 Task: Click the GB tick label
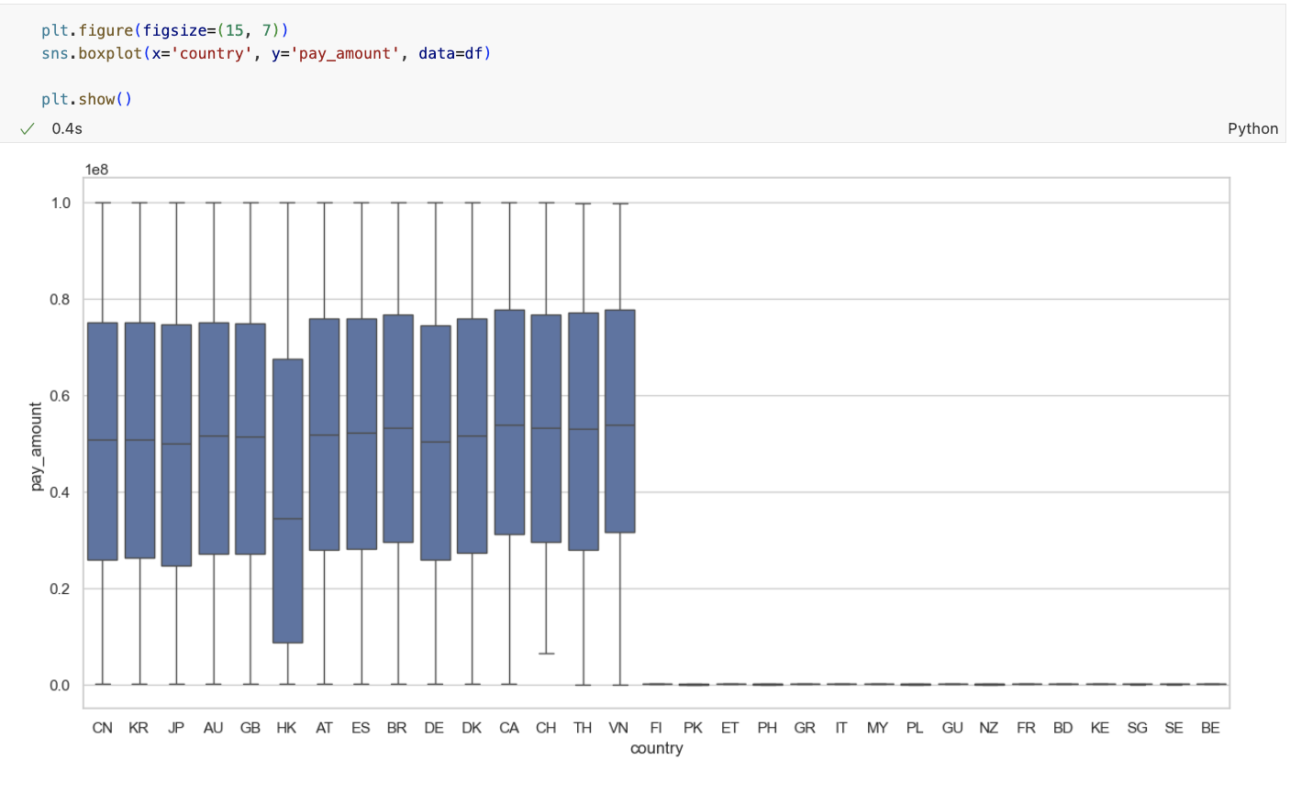pos(250,728)
